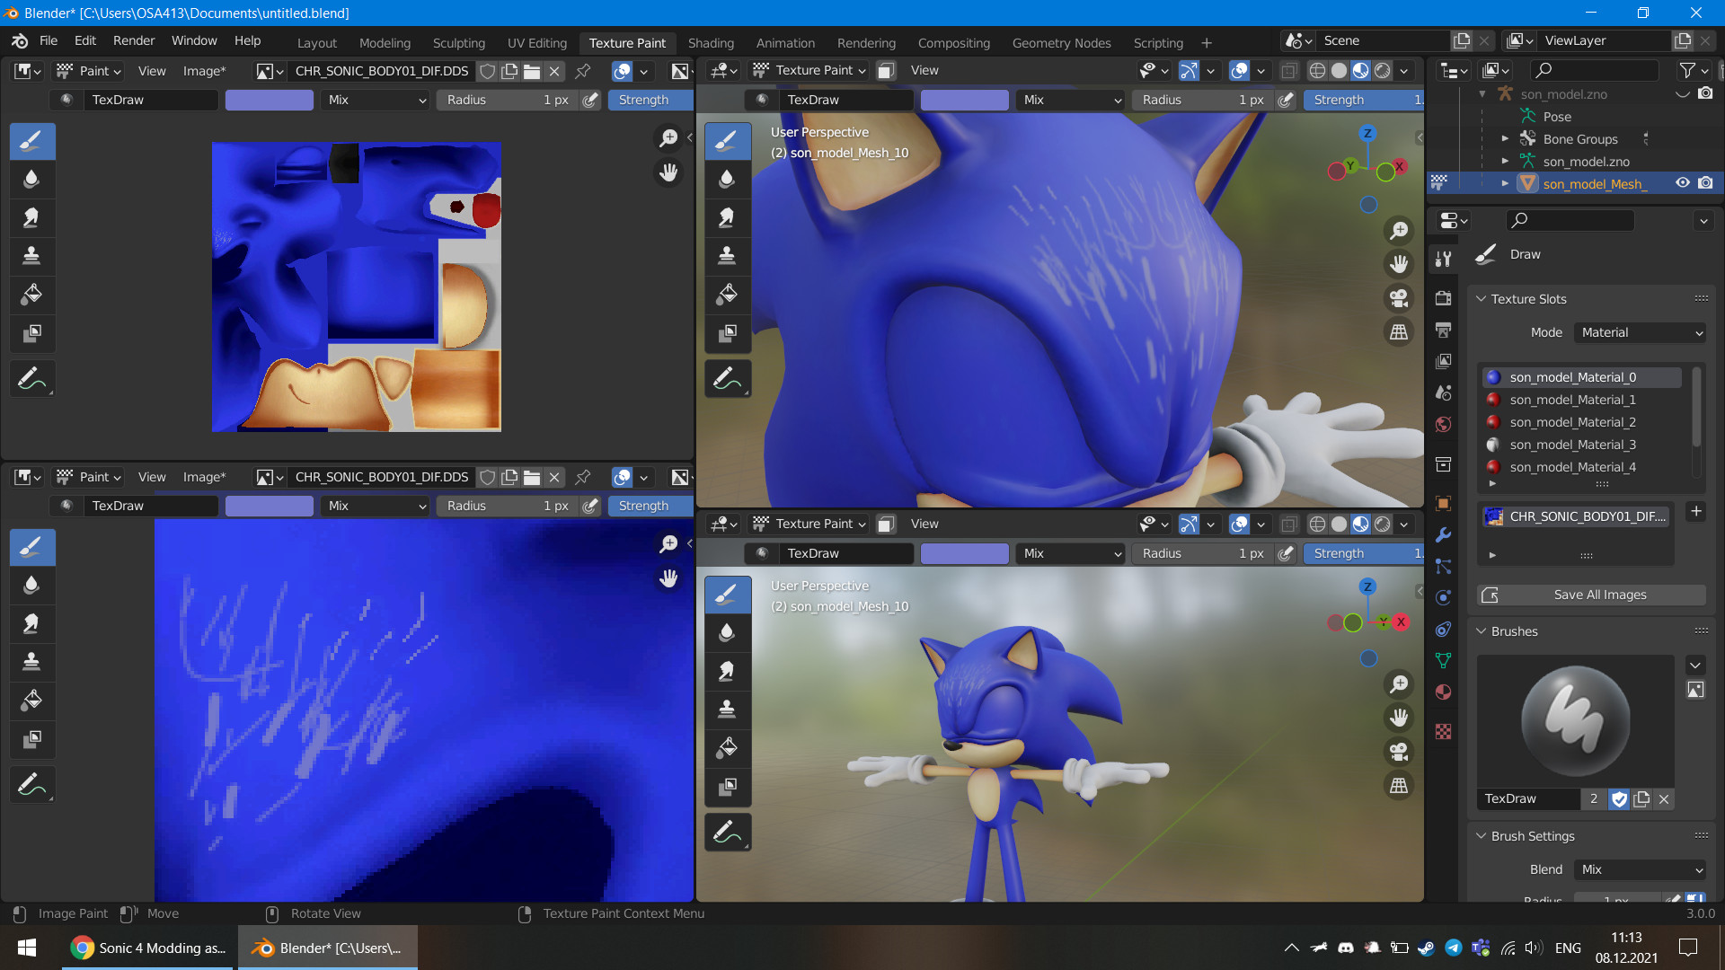Open the Render menu

[x=133, y=40]
